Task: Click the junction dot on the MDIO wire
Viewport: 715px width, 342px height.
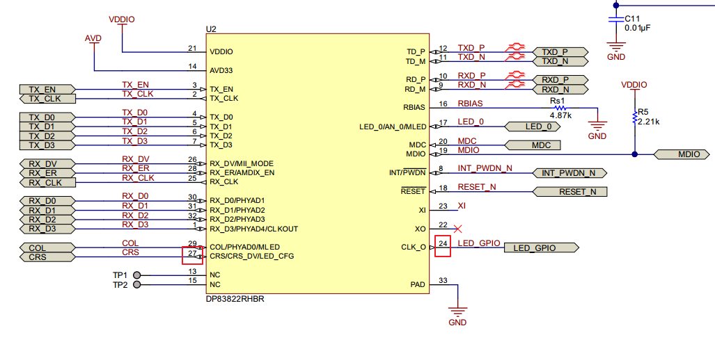Action: [634, 154]
